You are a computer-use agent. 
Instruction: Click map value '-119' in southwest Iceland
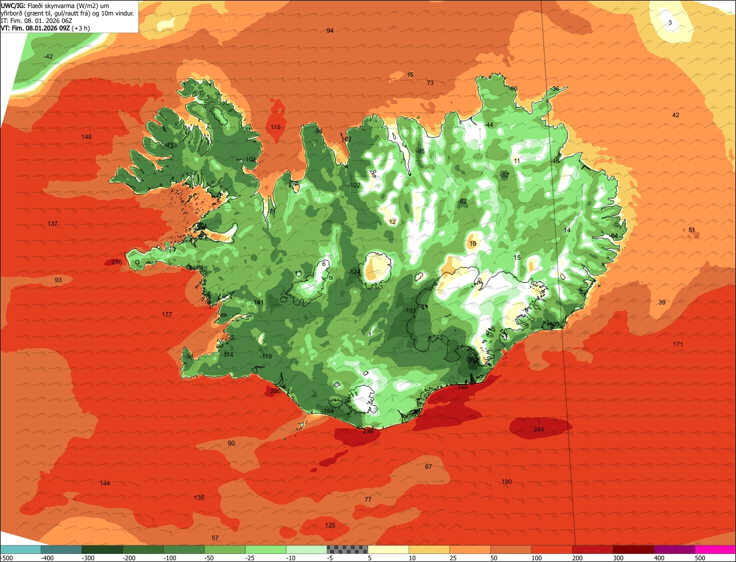[x=265, y=356]
